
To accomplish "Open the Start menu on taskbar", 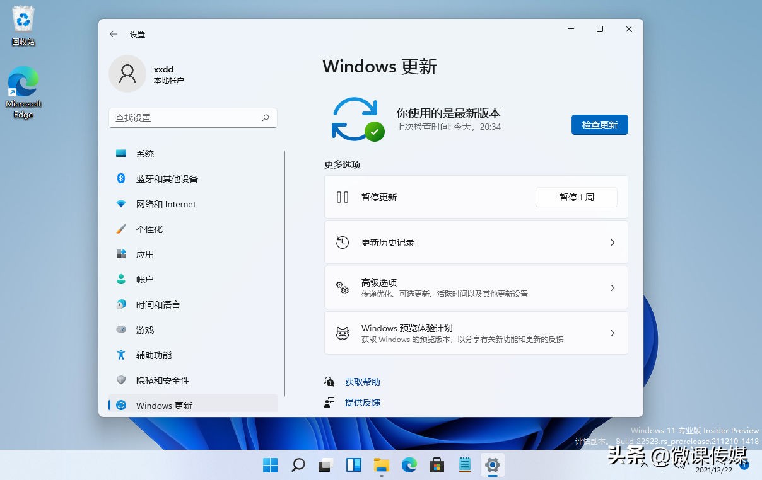I will (x=271, y=466).
